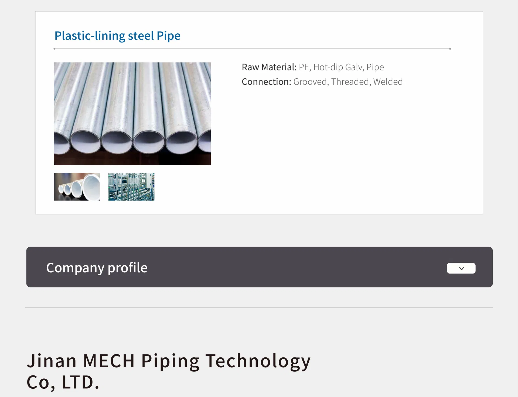The width and height of the screenshot is (518, 397).
Task: Select the stacked white-lined pipes thumbnail
Action: 77,187
